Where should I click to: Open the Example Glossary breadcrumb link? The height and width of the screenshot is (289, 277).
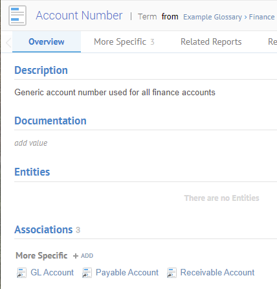[212, 17]
